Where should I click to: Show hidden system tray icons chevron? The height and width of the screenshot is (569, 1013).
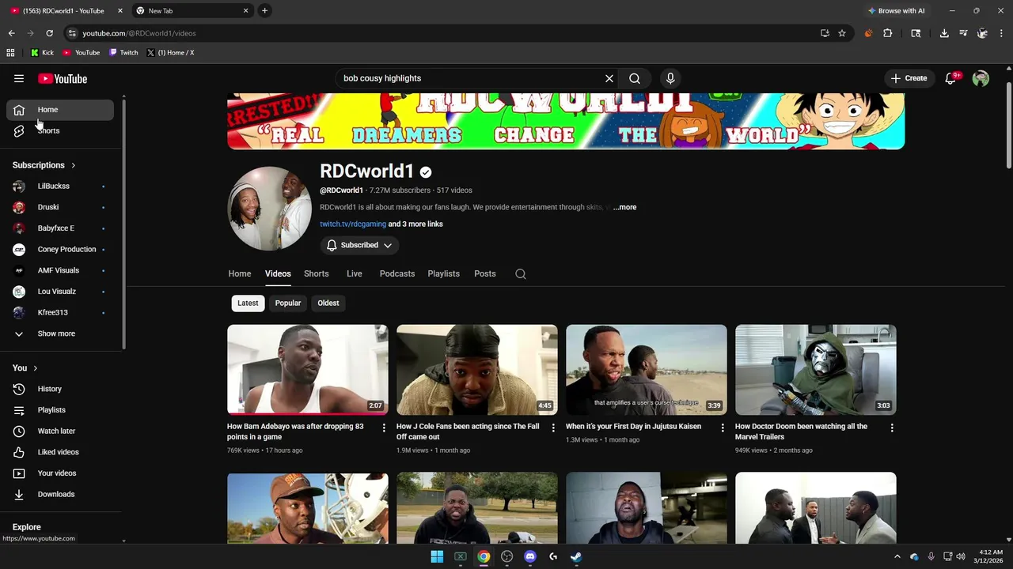click(x=897, y=556)
